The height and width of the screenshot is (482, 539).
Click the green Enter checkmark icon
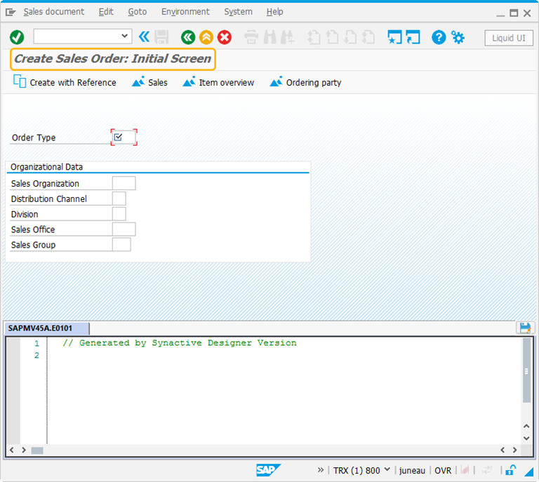tap(17, 37)
